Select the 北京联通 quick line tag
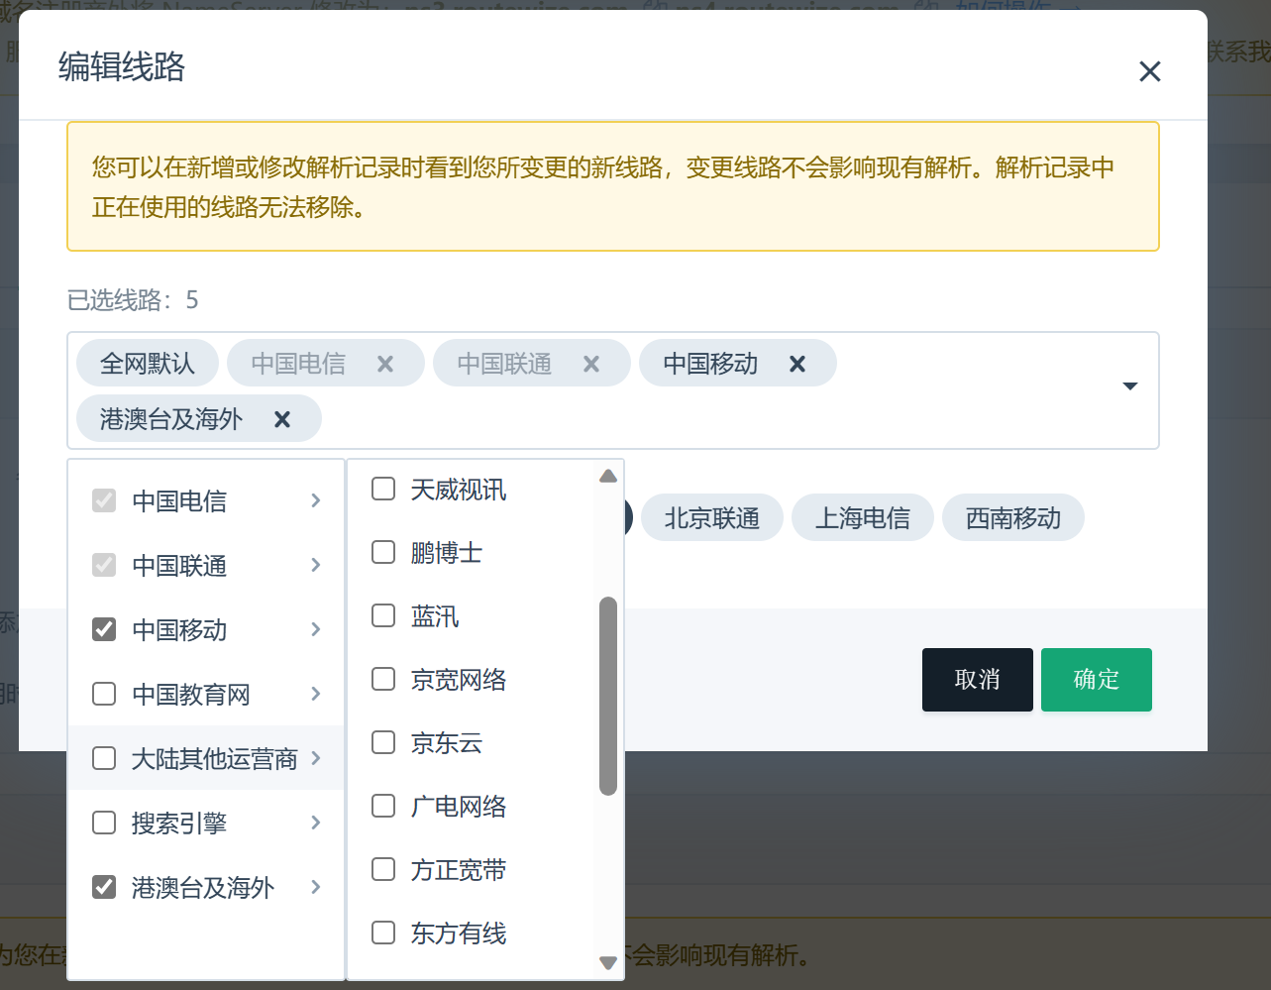This screenshot has height=990, width=1271. click(x=711, y=516)
